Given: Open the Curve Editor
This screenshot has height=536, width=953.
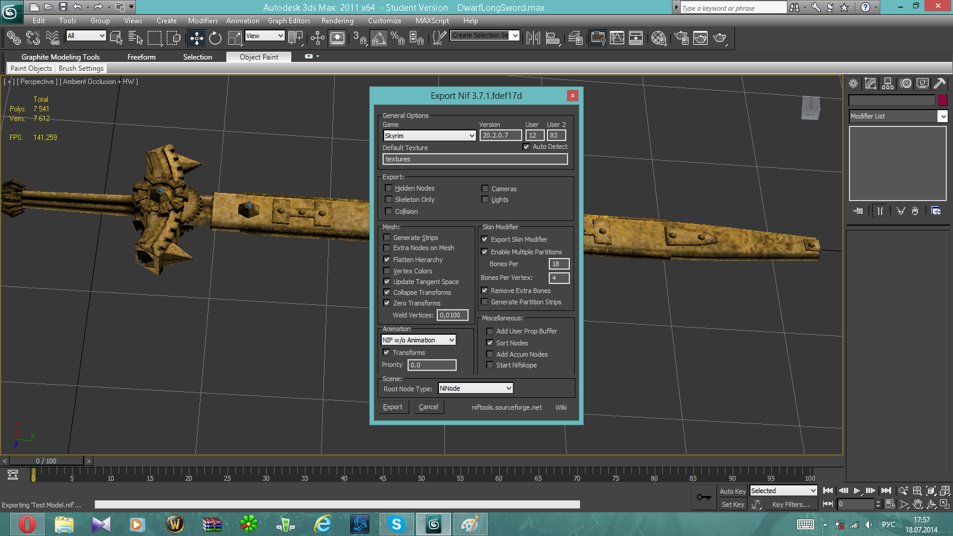Looking at the screenshot, I should click(x=617, y=38).
